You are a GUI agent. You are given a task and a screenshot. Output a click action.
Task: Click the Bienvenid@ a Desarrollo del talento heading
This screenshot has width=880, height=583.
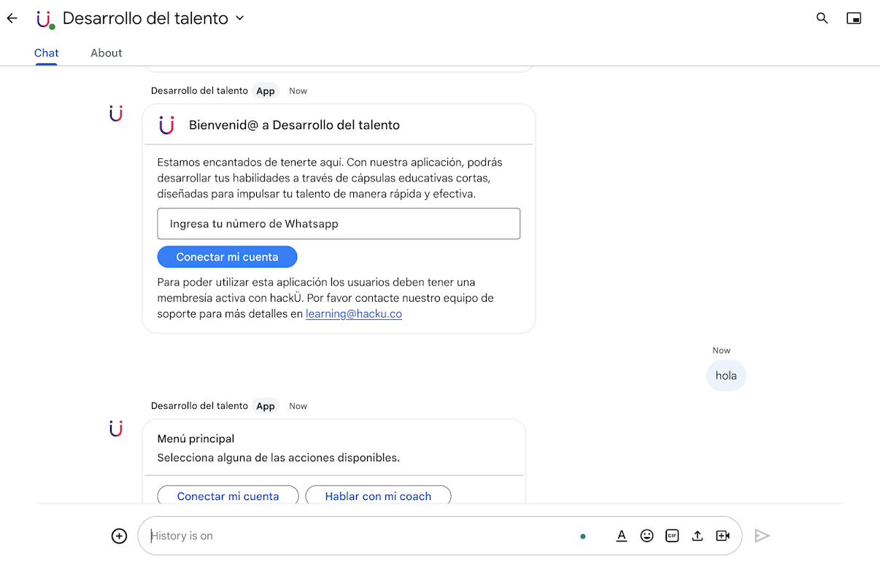(294, 125)
